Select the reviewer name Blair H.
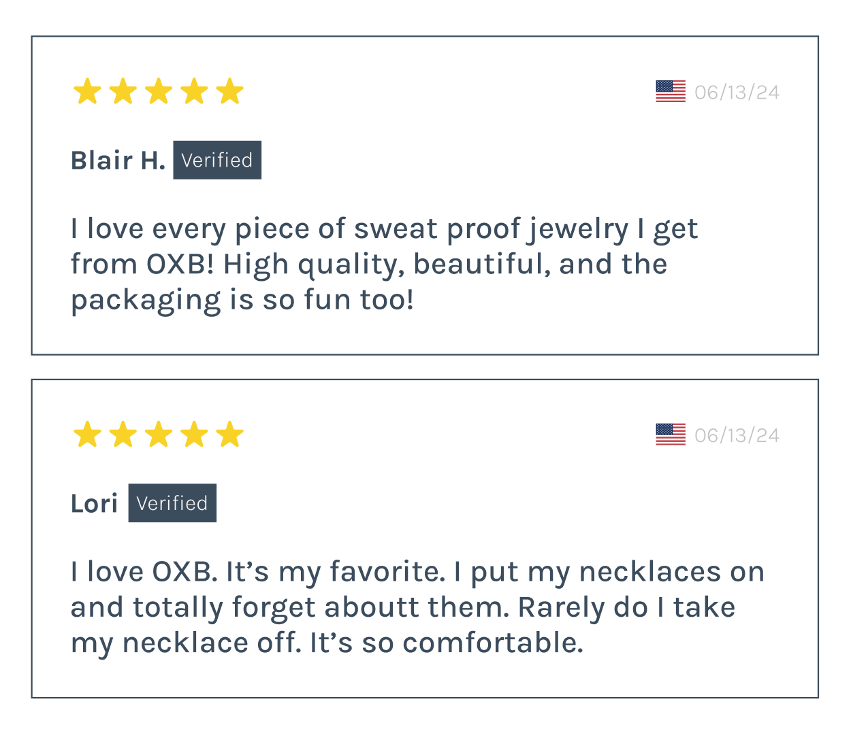This screenshot has height=731, width=851. pyautogui.click(x=118, y=160)
